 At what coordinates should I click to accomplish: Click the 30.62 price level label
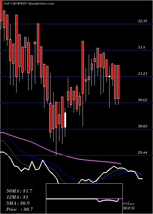(x=142, y=100)
